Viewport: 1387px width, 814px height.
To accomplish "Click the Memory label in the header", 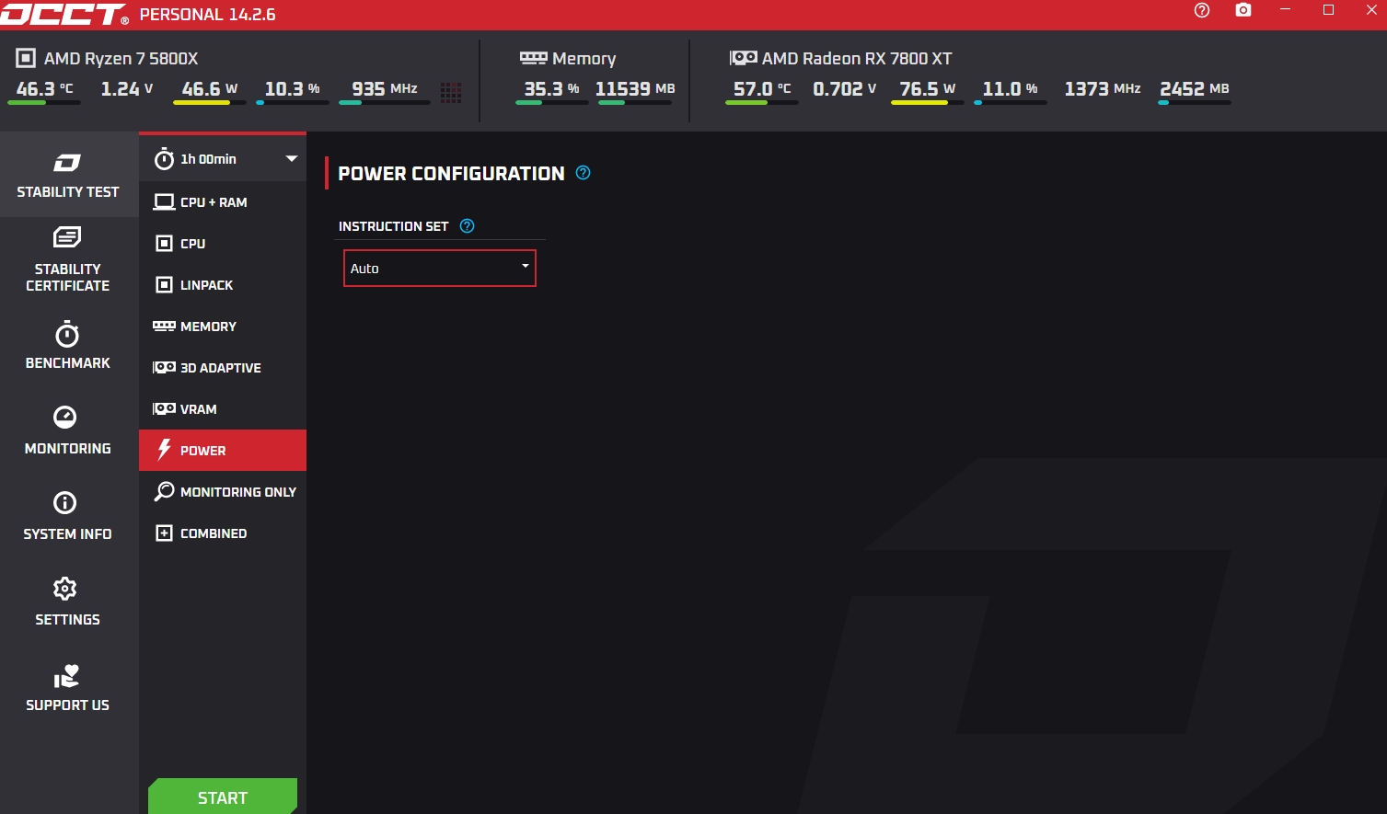I will click(584, 59).
